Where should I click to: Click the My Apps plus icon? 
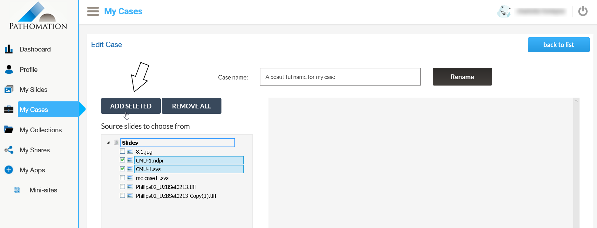pyautogui.click(x=9, y=170)
